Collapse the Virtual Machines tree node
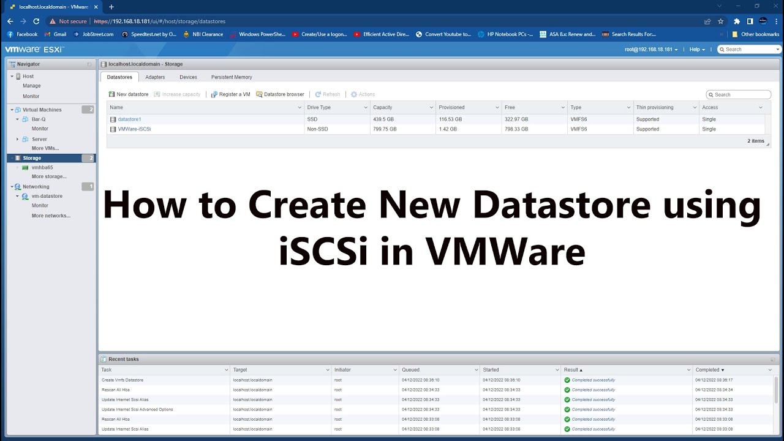The image size is (784, 441). point(11,110)
